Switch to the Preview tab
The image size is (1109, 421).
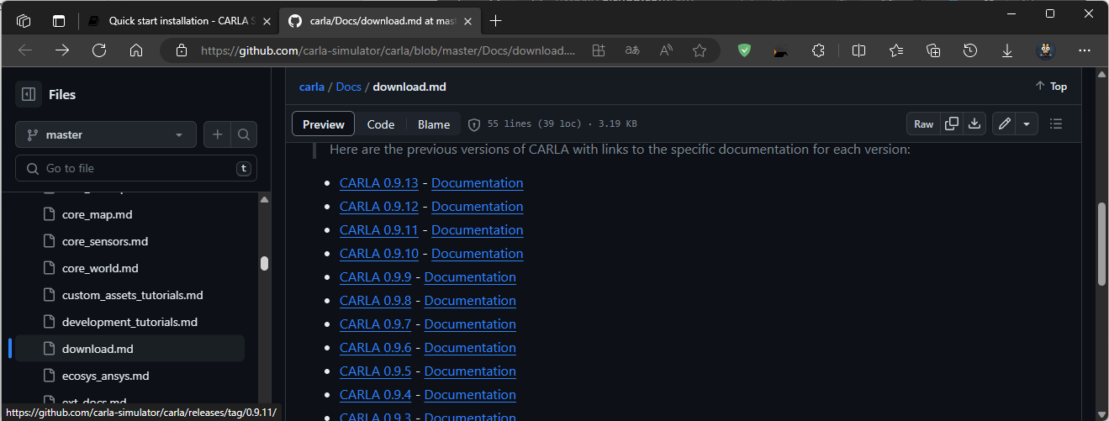(x=324, y=124)
